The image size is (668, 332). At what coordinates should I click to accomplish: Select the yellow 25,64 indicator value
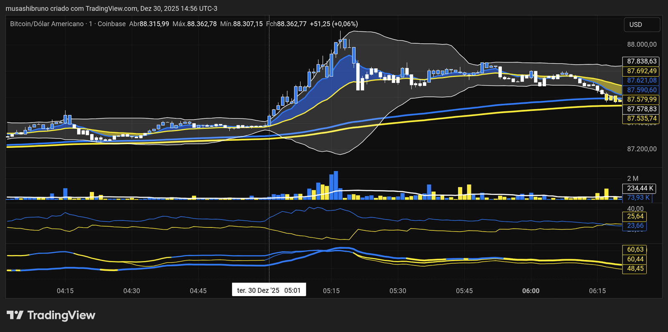[635, 216]
